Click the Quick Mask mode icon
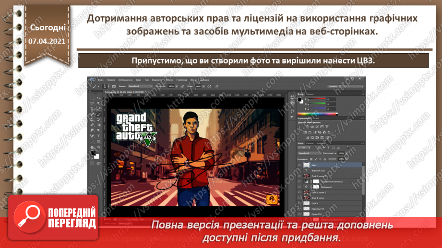The height and width of the screenshot is (248, 442). (x=92, y=163)
